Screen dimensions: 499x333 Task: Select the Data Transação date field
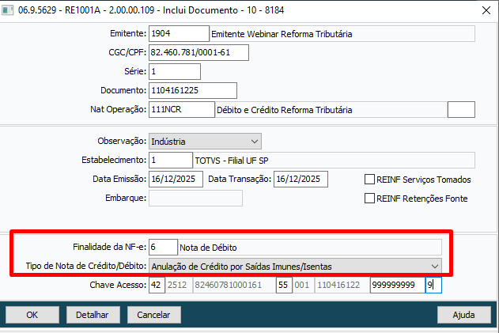click(x=301, y=180)
